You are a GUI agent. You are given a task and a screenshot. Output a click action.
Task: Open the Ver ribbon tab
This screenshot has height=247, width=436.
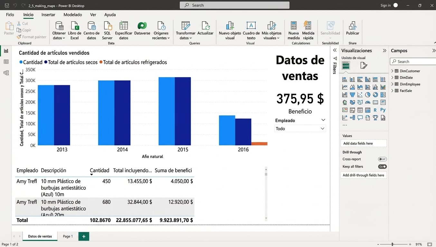pyautogui.click(x=93, y=15)
